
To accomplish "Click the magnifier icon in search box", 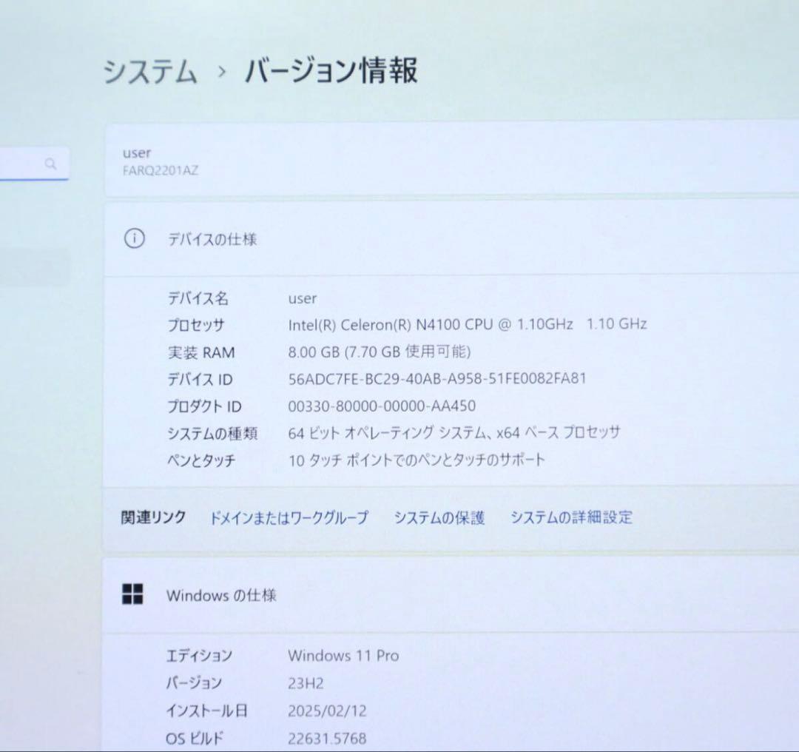I will coord(50,164).
